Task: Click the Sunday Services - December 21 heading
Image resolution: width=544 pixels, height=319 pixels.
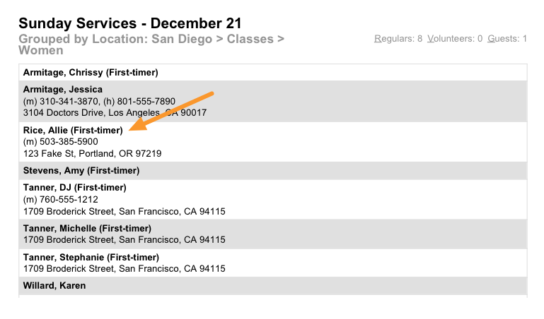Action: tap(130, 23)
